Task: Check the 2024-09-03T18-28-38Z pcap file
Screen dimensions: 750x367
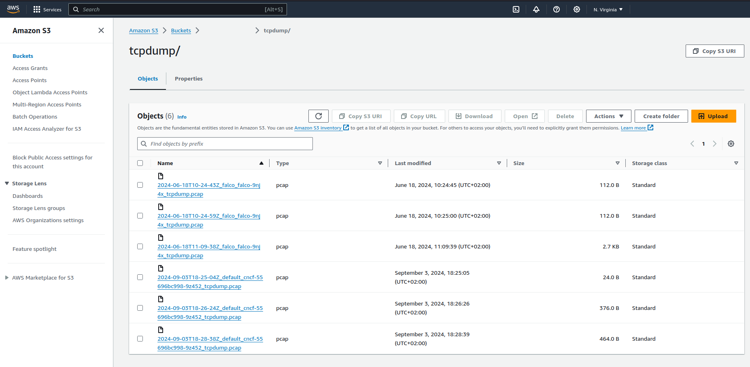Action: coord(140,339)
